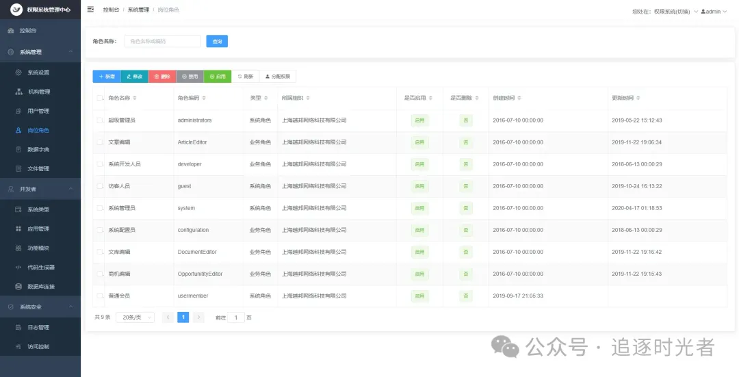Click the 系统类型 icon

(x=18, y=209)
